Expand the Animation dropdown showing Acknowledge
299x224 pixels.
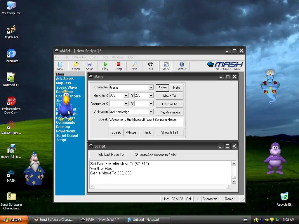[x=151, y=112]
